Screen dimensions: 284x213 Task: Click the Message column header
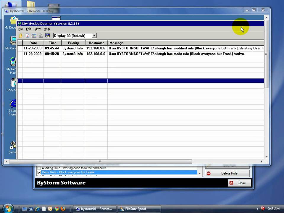[186, 43]
